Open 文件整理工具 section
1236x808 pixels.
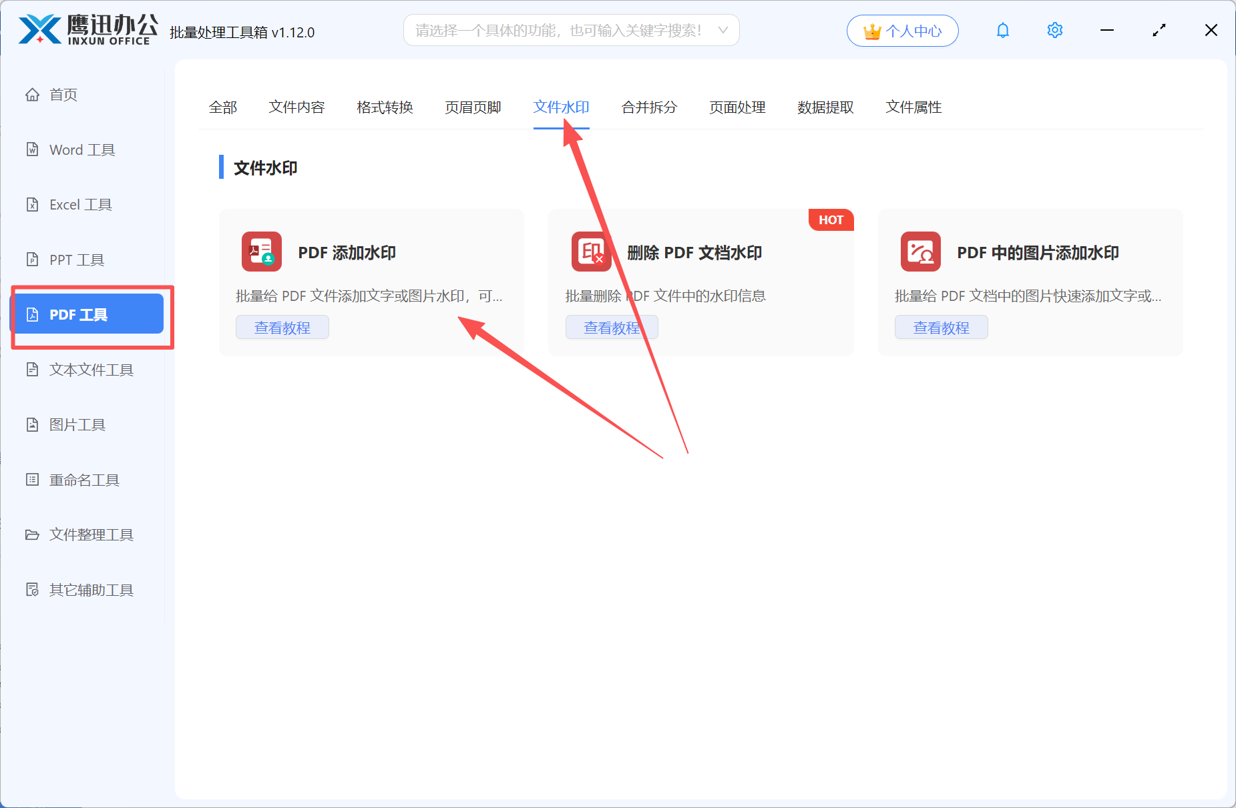click(91, 534)
